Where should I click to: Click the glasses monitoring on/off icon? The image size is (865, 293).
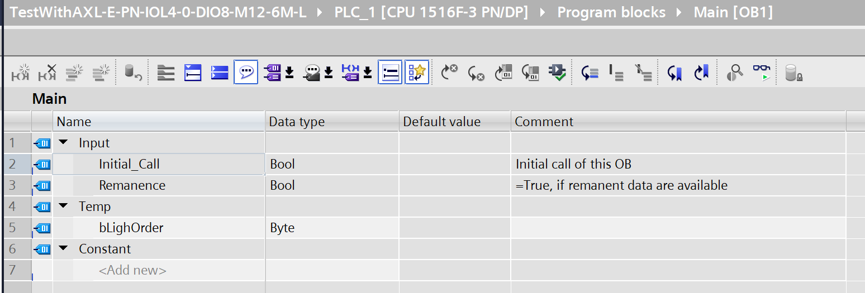[761, 73]
